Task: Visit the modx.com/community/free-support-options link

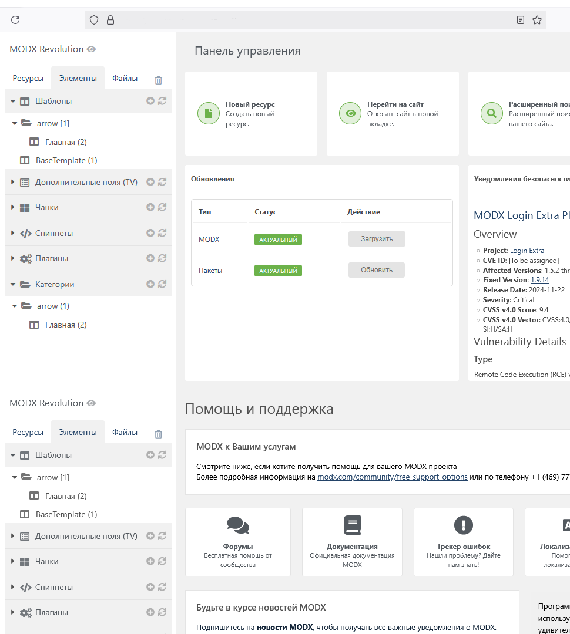Action: [393, 477]
